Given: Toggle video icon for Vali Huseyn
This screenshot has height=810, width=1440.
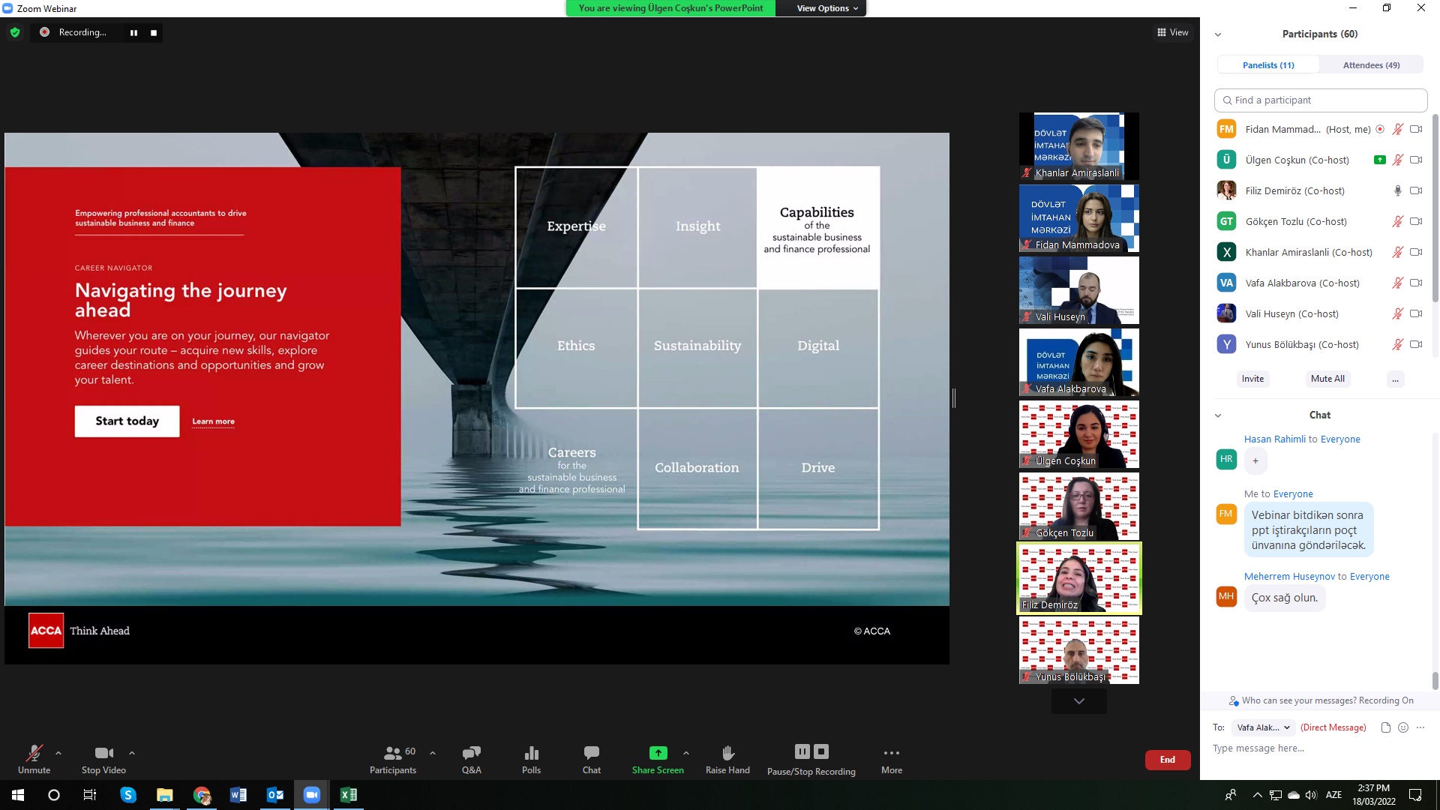Looking at the screenshot, I should (x=1416, y=313).
